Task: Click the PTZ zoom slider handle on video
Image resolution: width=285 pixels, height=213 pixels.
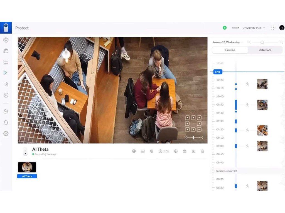Action: (x=193, y=138)
